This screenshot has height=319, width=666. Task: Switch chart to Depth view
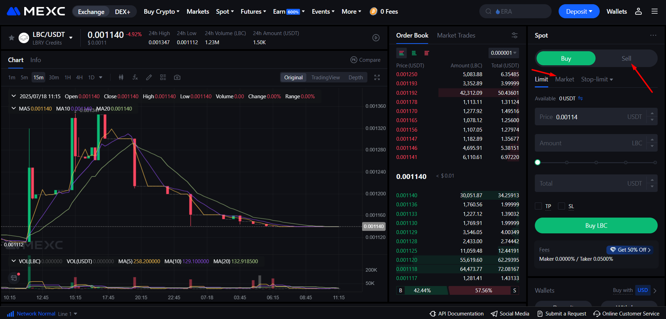[355, 78]
